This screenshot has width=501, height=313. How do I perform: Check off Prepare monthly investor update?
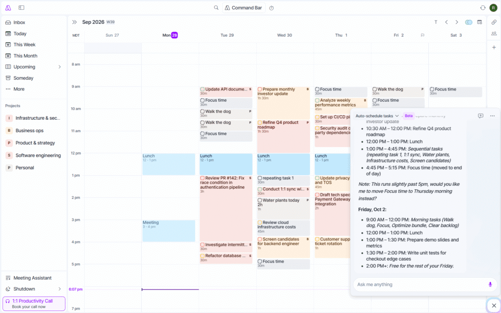point(260,89)
